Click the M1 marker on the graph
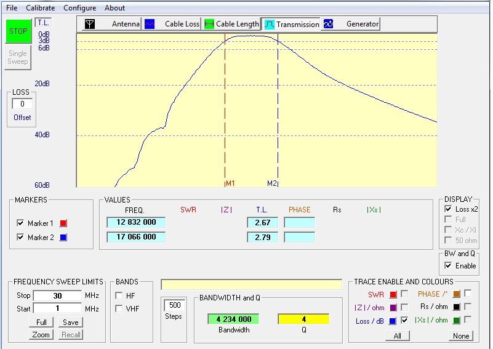This screenshot has height=349, width=493. click(x=230, y=183)
